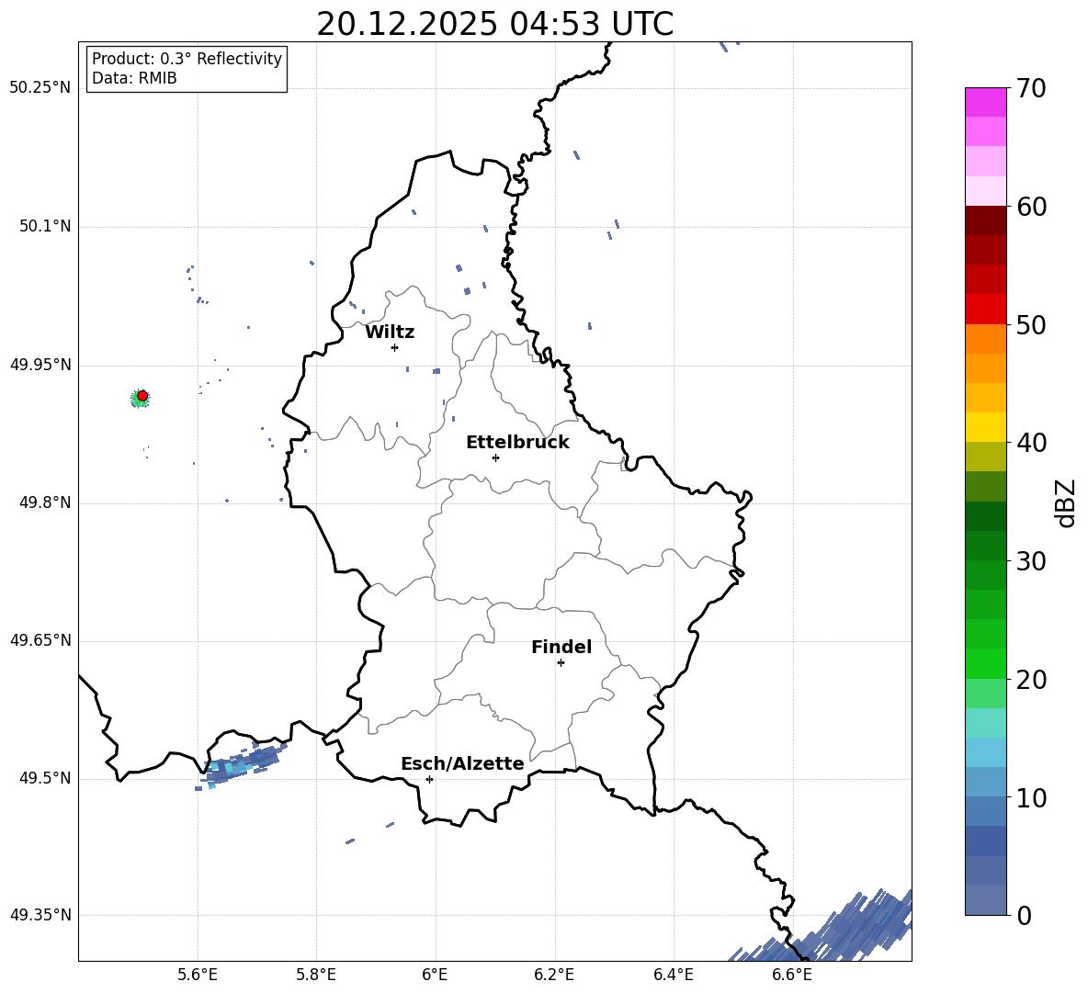Viewport: 1088px width, 993px height.
Task: Click the colorbar value 70
Action: (x=1031, y=88)
